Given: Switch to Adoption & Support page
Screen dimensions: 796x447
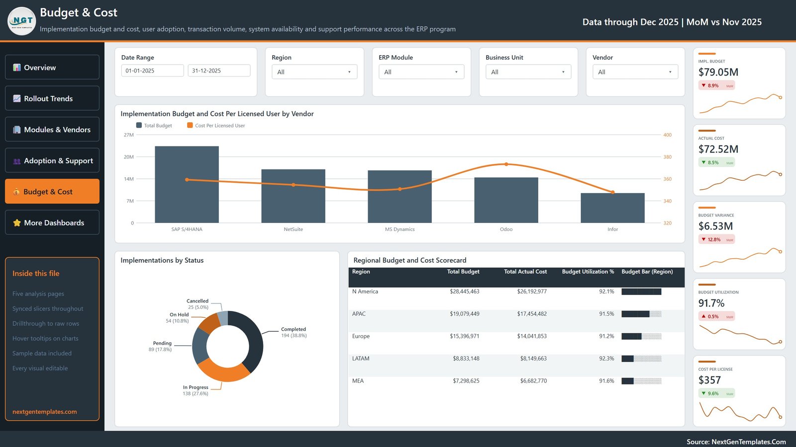Looking at the screenshot, I should pos(52,160).
